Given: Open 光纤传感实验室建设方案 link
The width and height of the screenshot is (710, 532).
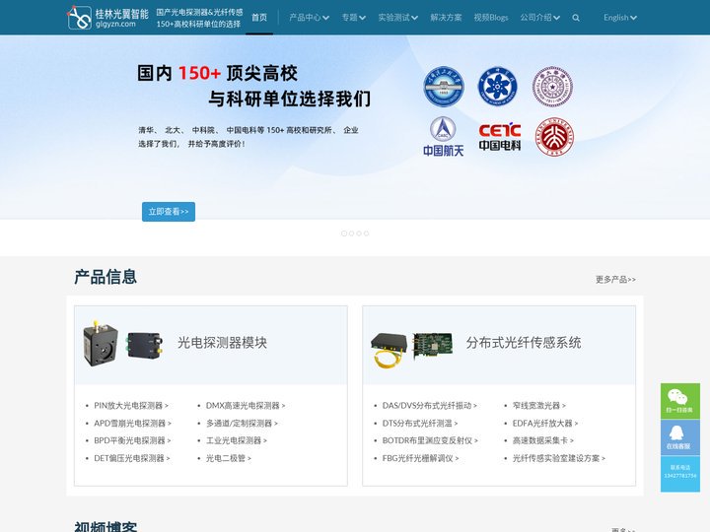Looking at the screenshot, I should pos(558,458).
